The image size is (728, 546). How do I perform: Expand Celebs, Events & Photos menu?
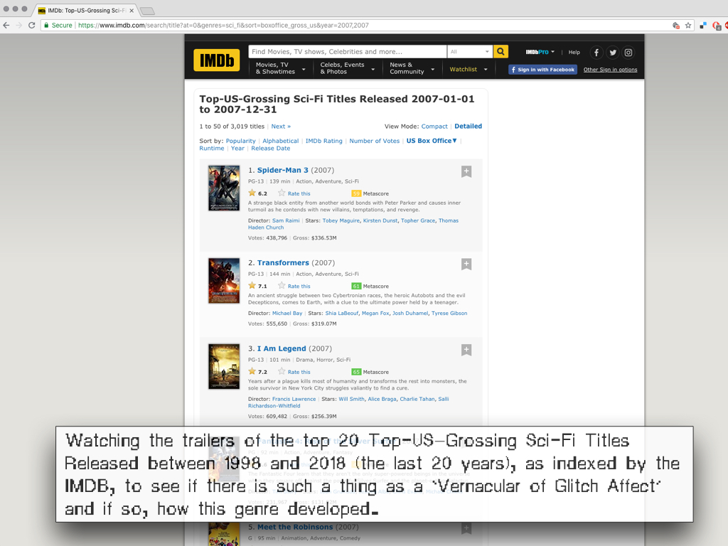tap(347, 68)
